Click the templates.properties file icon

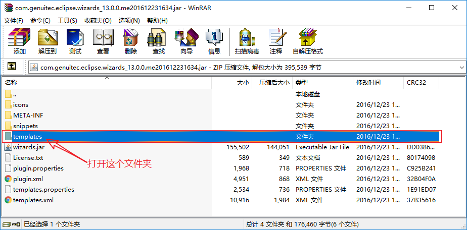click(x=8, y=189)
